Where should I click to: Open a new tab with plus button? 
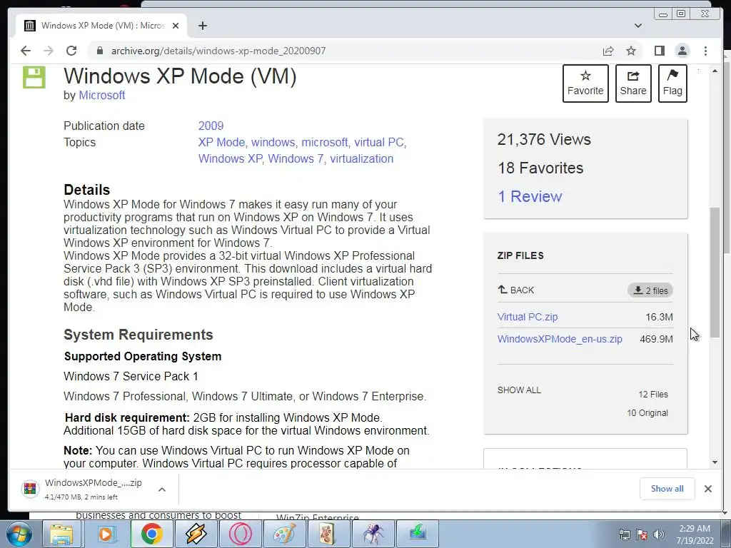202,26
